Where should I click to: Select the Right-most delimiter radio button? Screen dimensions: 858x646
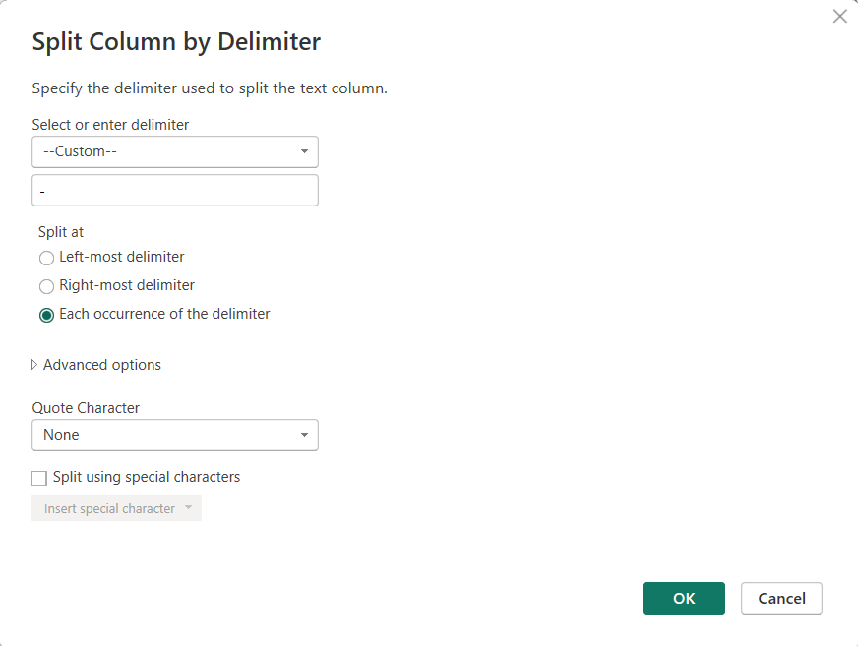coord(46,286)
